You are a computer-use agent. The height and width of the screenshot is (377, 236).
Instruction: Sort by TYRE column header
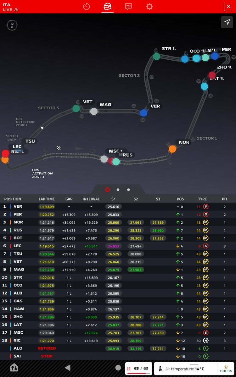(x=202, y=199)
